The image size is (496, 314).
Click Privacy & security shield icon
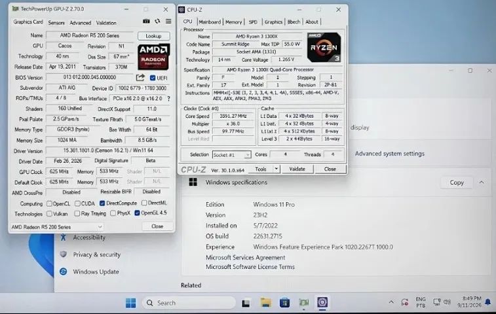pyautogui.click(x=64, y=254)
